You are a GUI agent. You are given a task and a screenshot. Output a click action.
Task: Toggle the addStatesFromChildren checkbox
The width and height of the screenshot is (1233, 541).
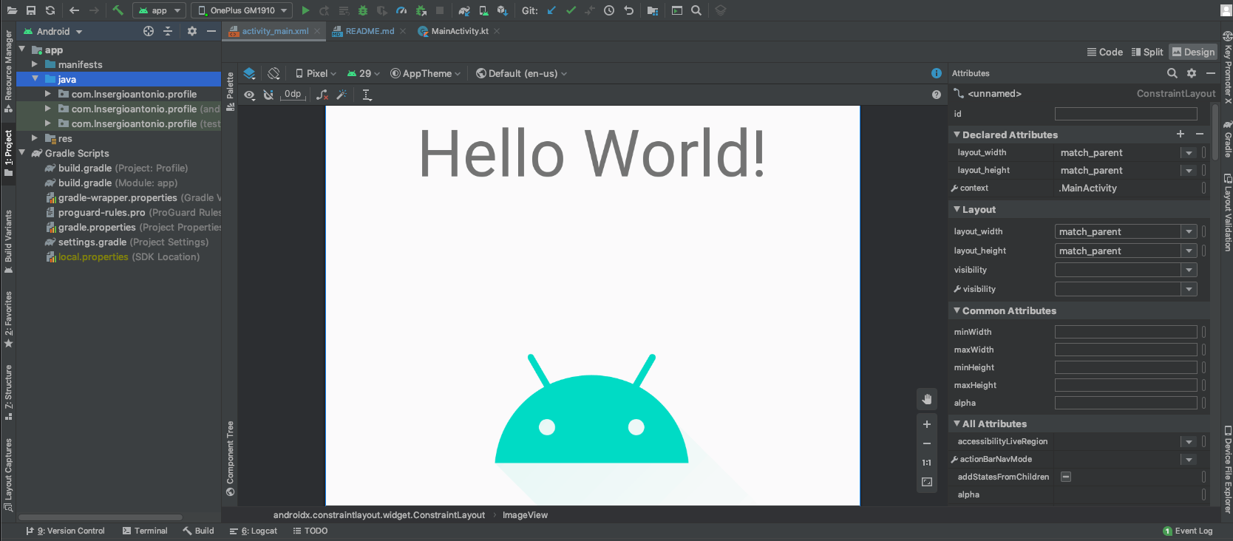1066,477
